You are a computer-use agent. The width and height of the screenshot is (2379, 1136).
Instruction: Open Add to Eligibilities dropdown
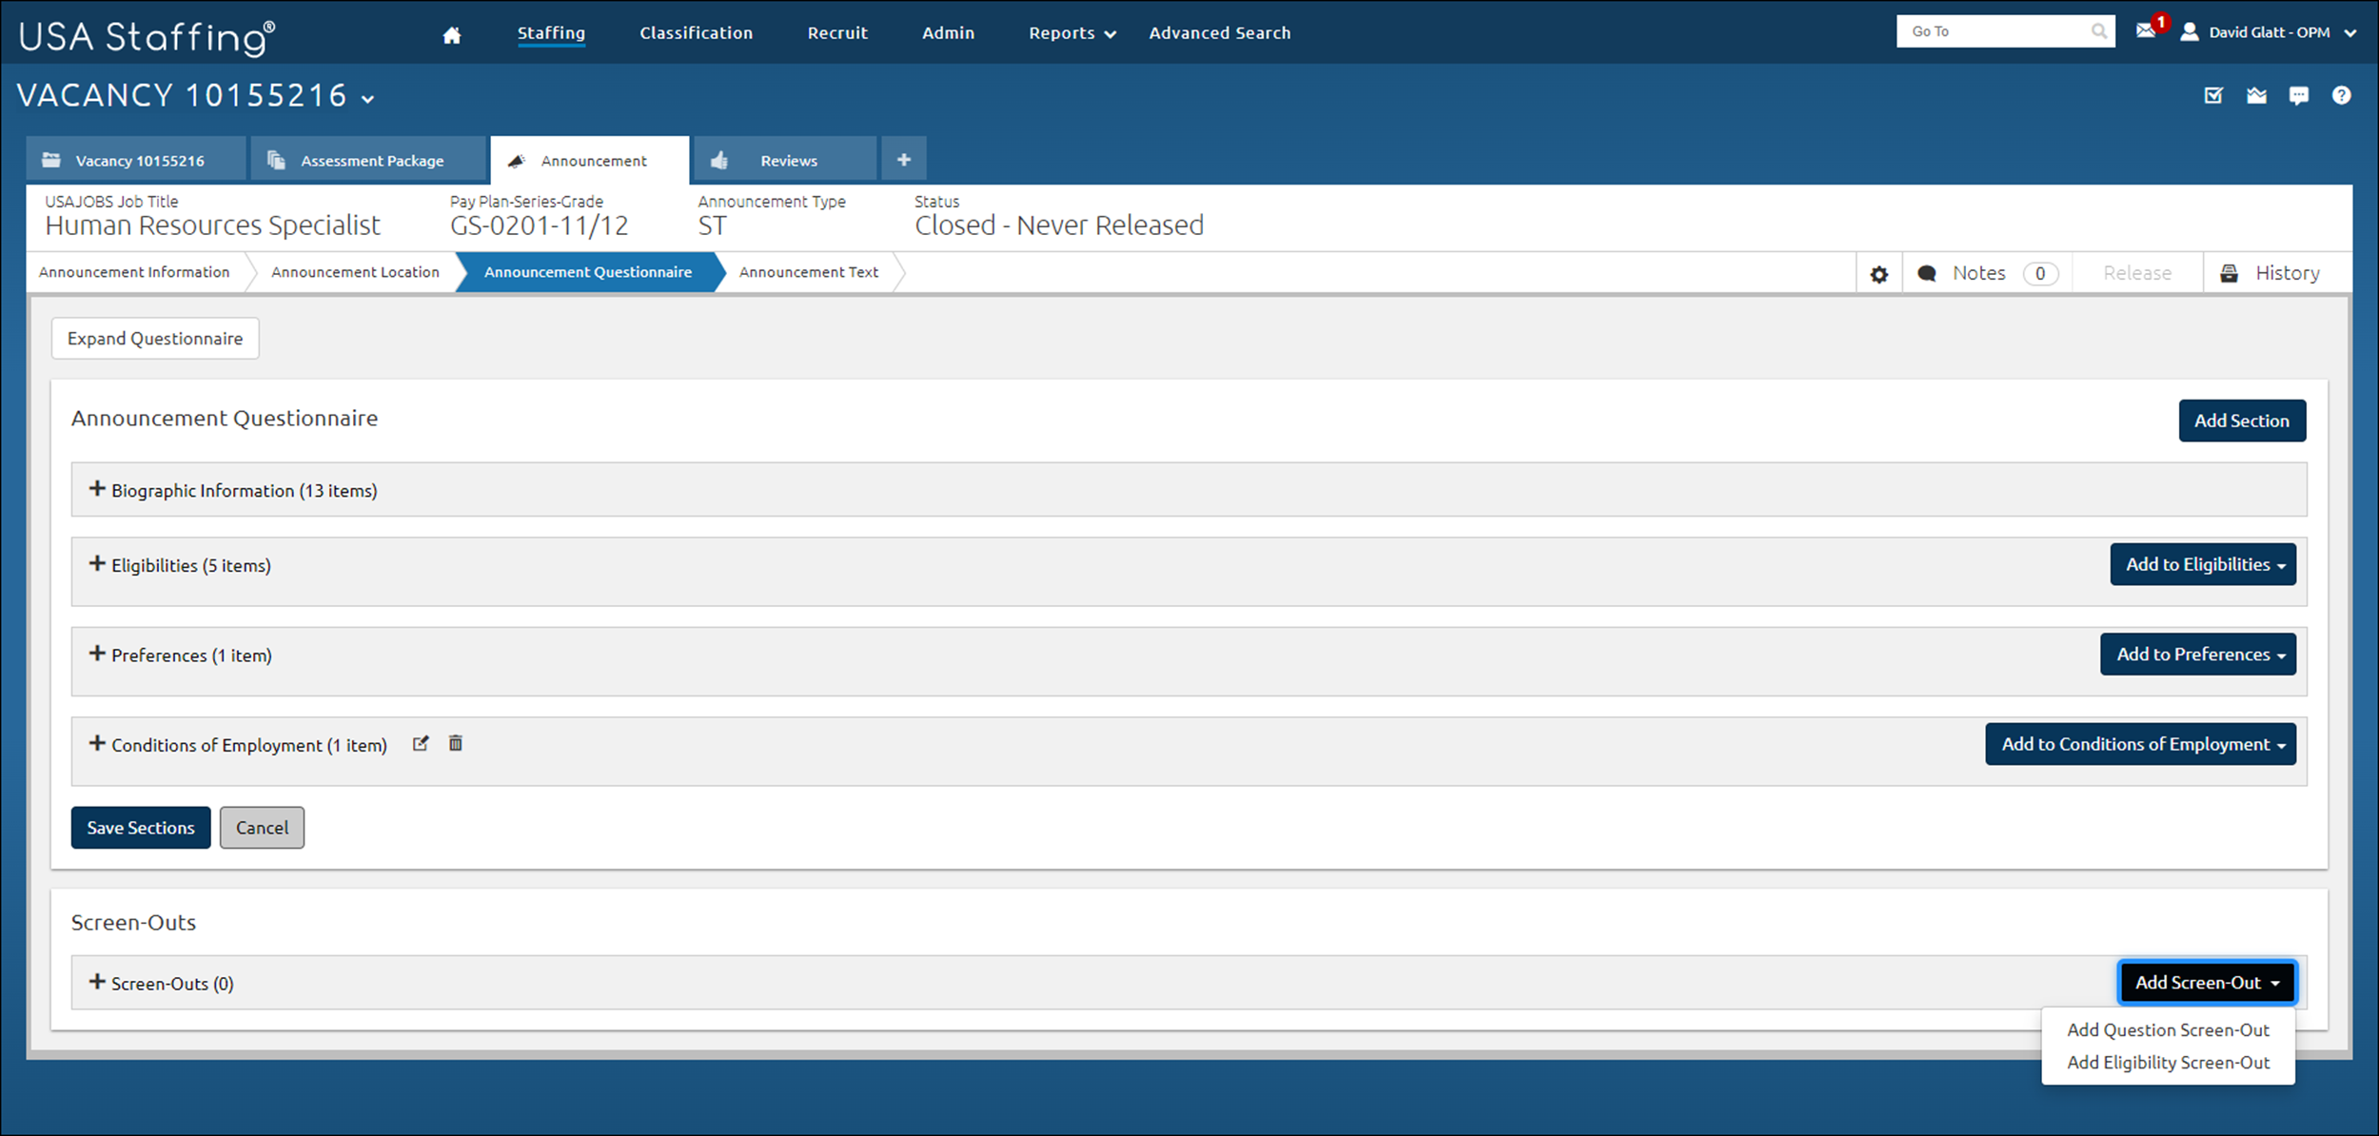[2203, 564]
